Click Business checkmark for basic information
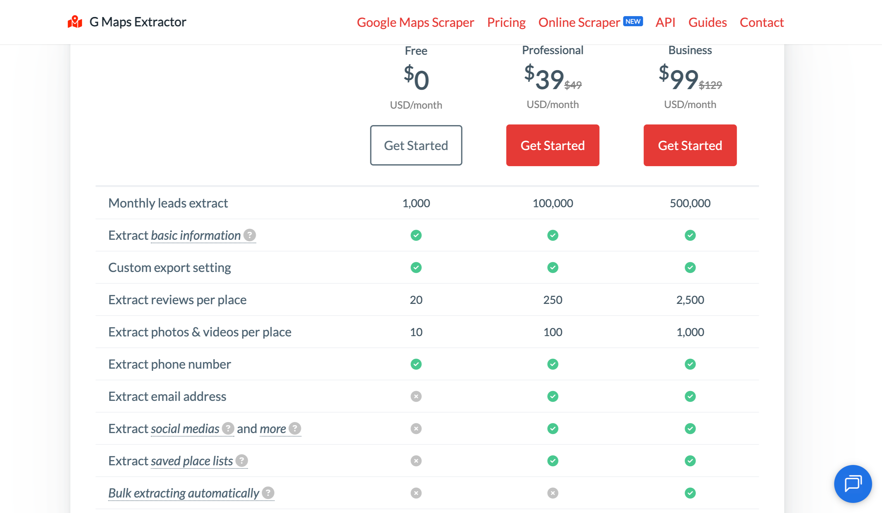882x513 pixels. tap(690, 235)
